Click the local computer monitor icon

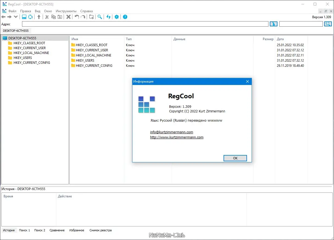pos(24,17)
